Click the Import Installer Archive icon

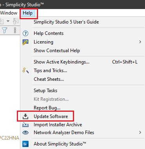pyautogui.click(x=25, y=125)
